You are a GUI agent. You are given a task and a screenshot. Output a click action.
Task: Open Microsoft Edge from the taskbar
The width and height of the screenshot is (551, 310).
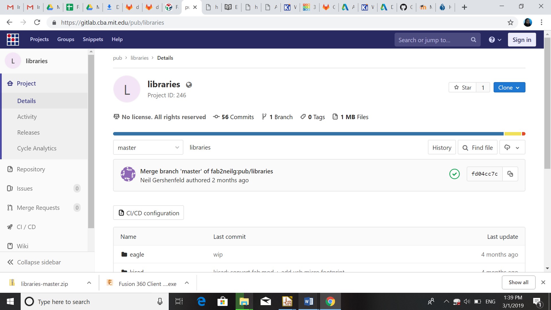coord(201,301)
